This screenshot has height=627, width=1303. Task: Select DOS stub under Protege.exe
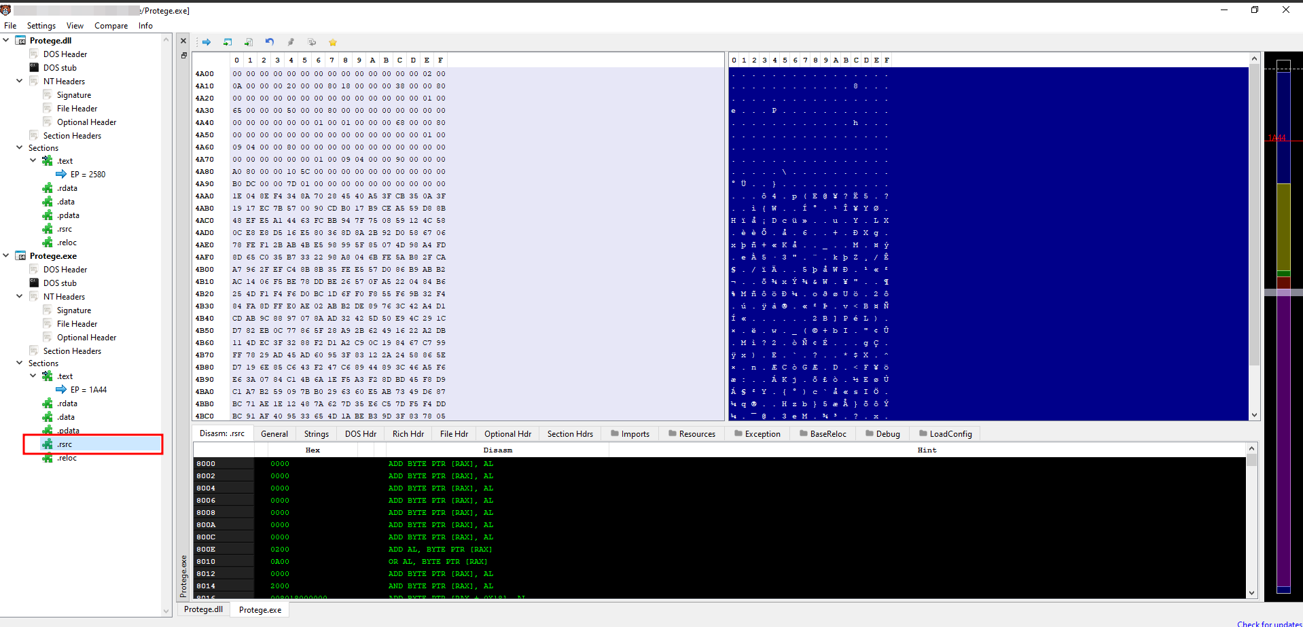[x=60, y=283]
